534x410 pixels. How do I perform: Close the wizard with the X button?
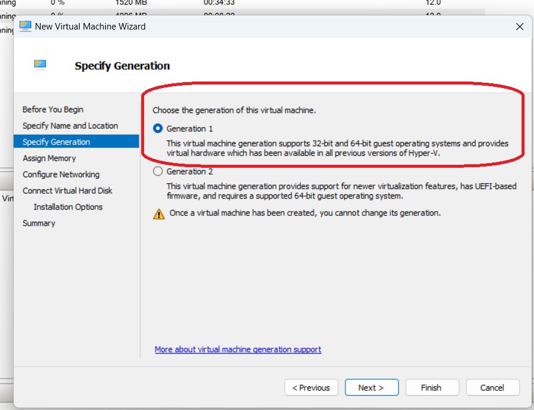[519, 27]
